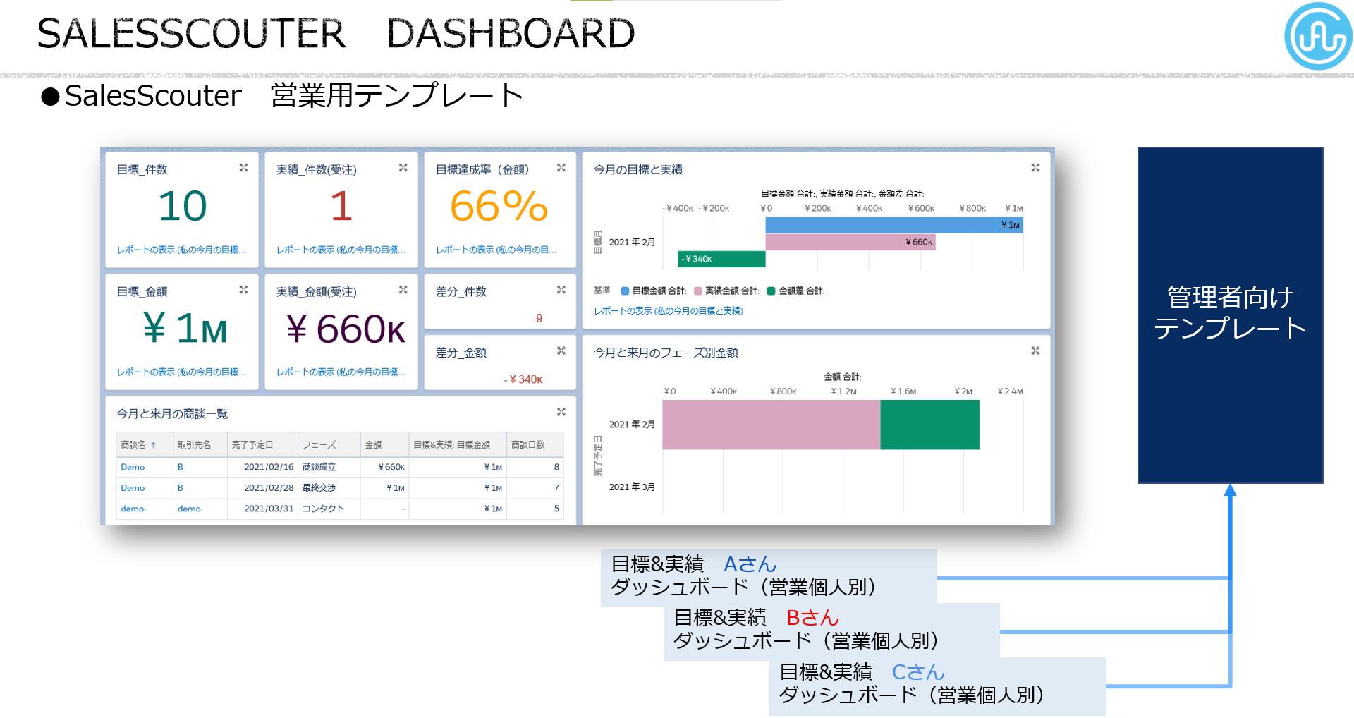Click the SalesScouter round logo
1354x718 pixels.
tap(1318, 36)
